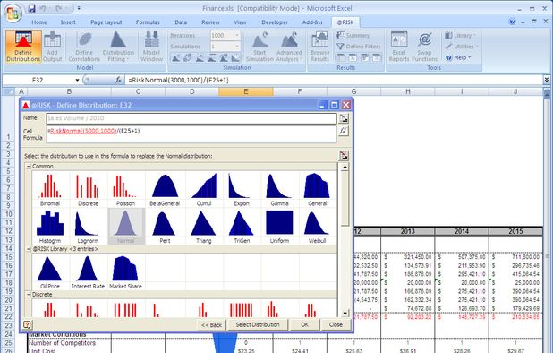Viewport: 553px width, 353px height.
Task: Pick the BetaGeneral distribution
Action: [165, 190]
